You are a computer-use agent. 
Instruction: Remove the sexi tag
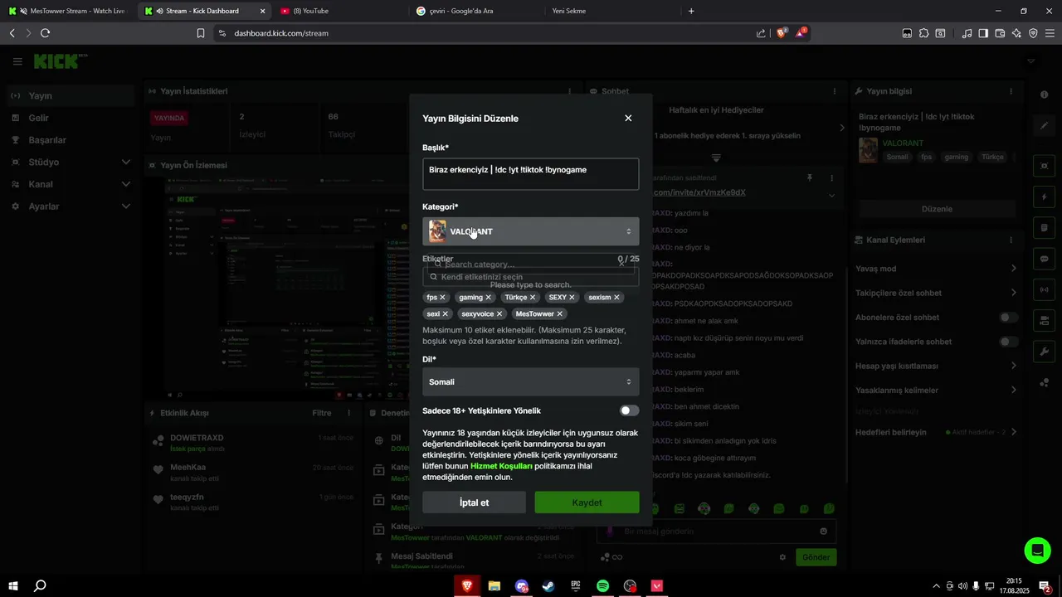(x=446, y=314)
